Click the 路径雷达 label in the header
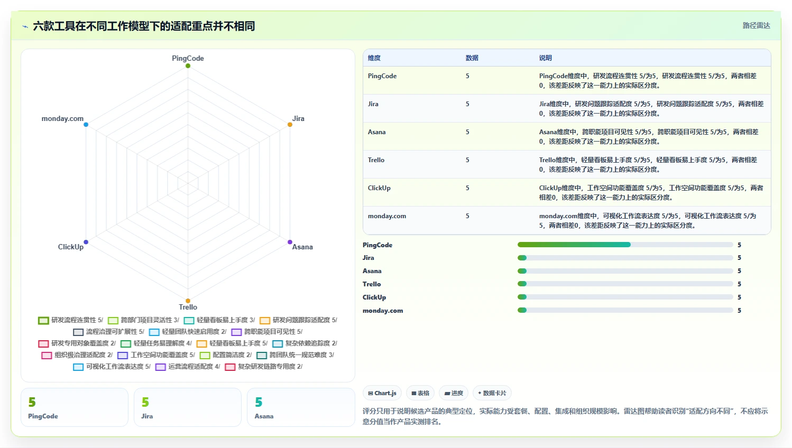This screenshot has height=448, width=792. 756,25
